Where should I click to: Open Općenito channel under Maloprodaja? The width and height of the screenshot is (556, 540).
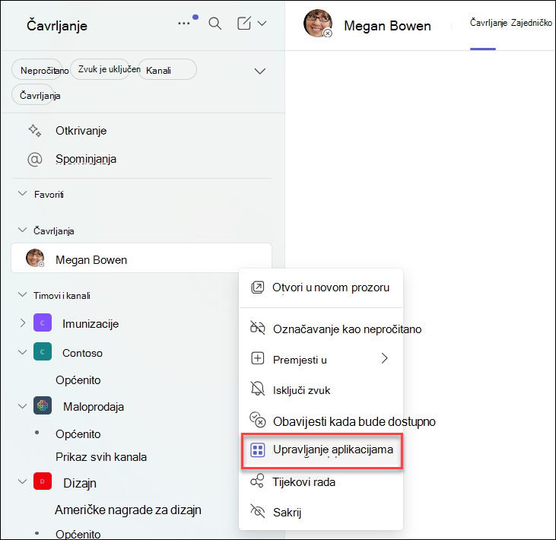[78, 434]
